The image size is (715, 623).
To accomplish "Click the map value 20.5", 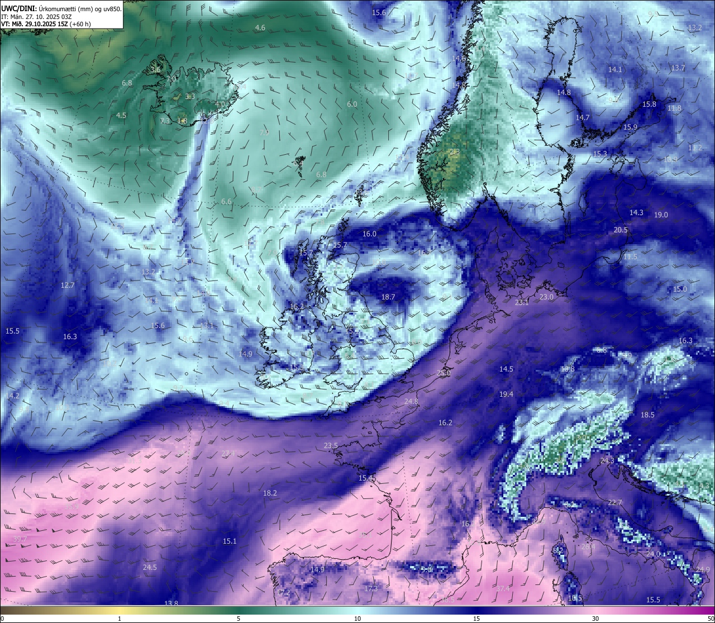I will [621, 230].
